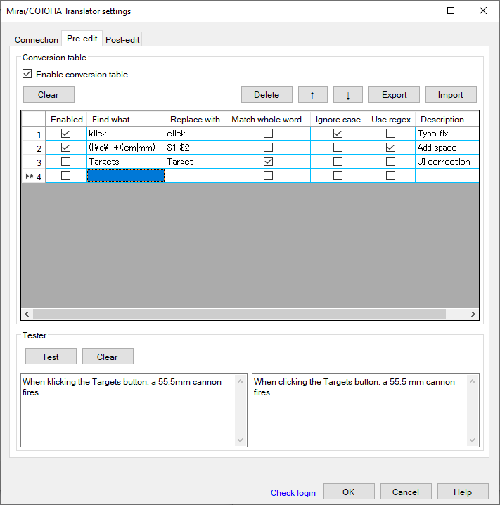500x505 pixels.
Task: Open the Post-edit tab
Action: point(122,40)
